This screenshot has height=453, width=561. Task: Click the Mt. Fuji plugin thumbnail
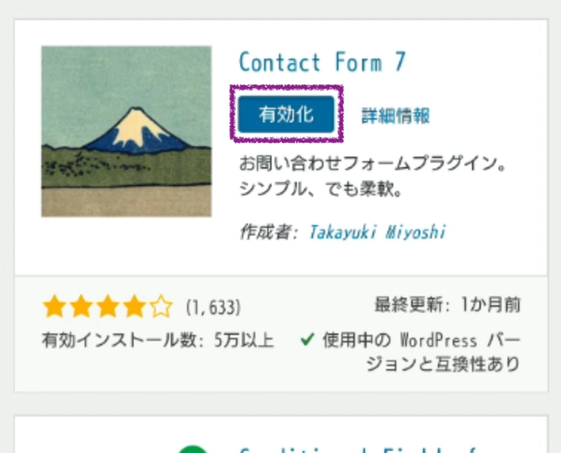point(126,131)
